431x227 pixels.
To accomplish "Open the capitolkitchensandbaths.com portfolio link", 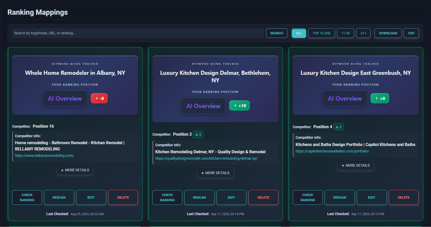I will [332, 151].
